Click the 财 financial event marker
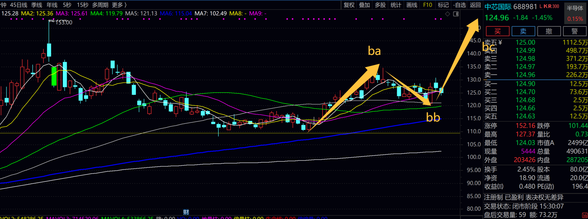The height and width of the screenshot is (219, 588). click(186, 212)
